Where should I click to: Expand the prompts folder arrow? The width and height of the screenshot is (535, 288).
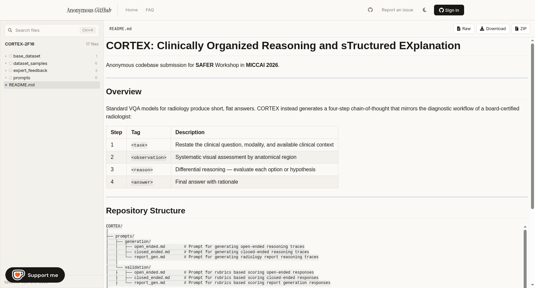pos(6,78)
